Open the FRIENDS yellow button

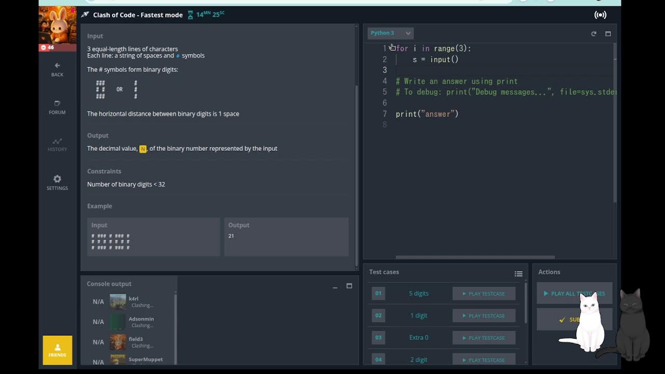pos(57,350)
